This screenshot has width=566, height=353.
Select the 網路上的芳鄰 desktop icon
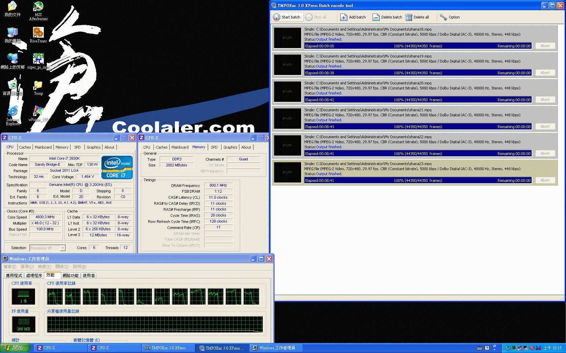point(12,61)
